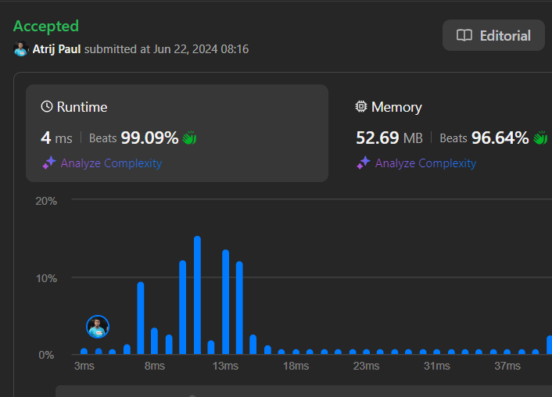Click the 52.69 MB memory value
Viewport: 552px width, 397px height.
(389, 138)
